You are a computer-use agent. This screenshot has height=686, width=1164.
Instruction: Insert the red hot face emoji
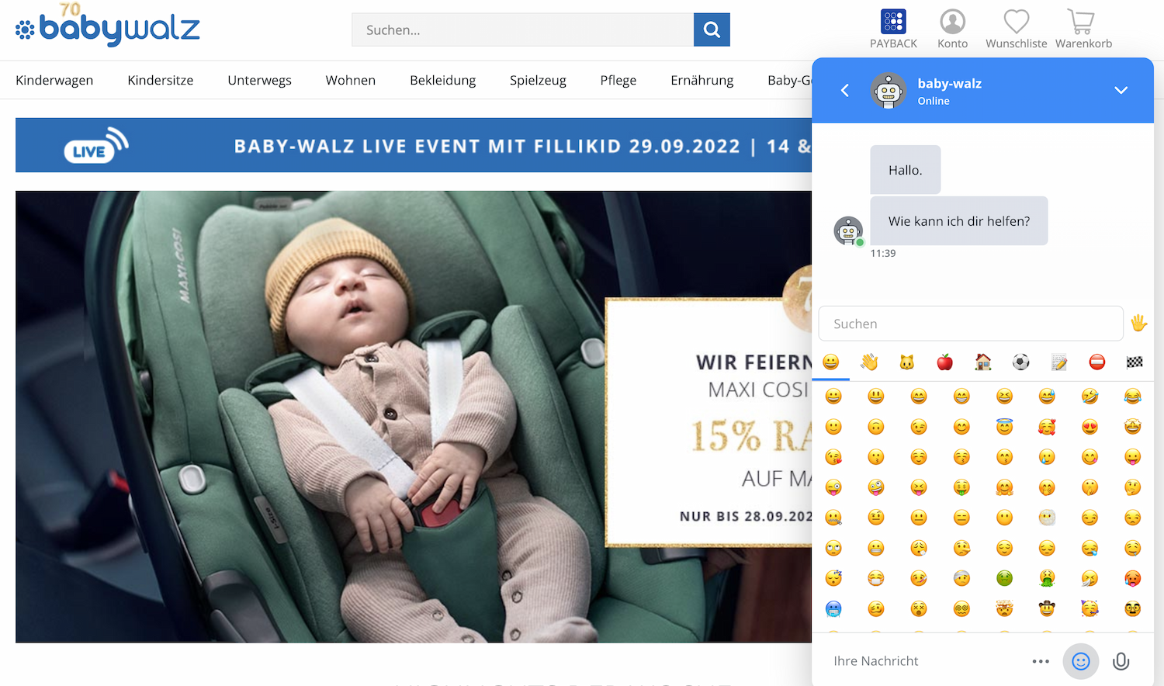[x=1132, y=578]
